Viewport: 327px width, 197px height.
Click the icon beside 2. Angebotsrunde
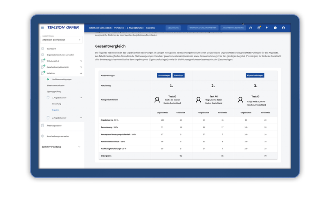[48, 118]
